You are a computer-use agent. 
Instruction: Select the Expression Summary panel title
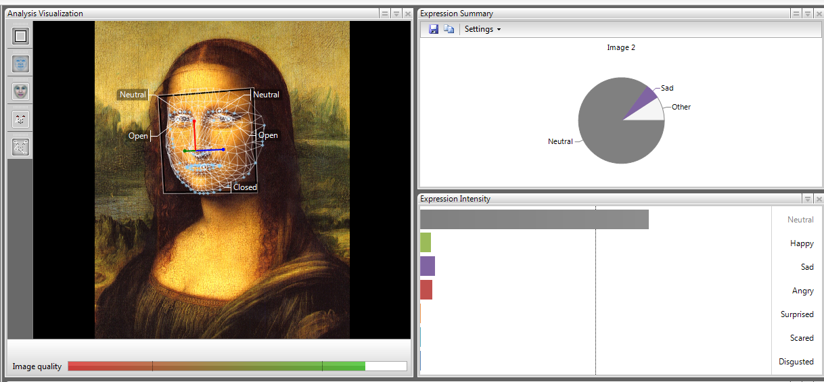(x=457, y=14)
